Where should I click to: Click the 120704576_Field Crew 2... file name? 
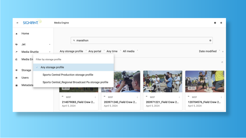click(204, 102)
